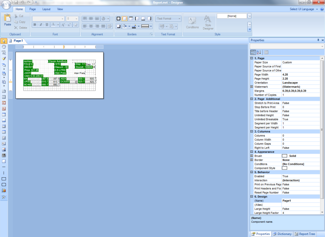Click the Undo arrow in quick access bar
Screen dimensions: 325x237
pos(22,2)
